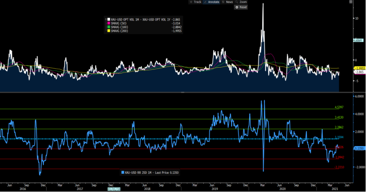Click the 3.4130 level label
Viewport: 366px width, 192px height.
coord(339,117)
